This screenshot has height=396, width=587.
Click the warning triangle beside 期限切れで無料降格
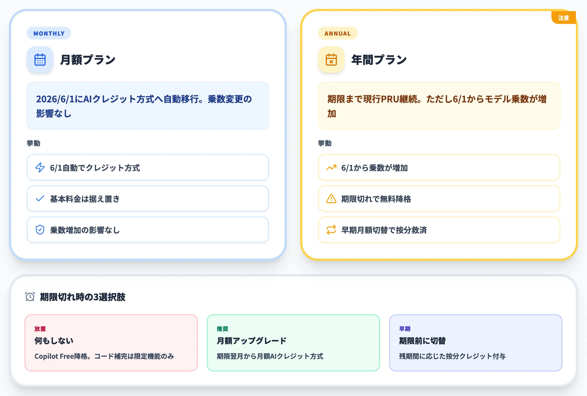[x=331, y=199]
